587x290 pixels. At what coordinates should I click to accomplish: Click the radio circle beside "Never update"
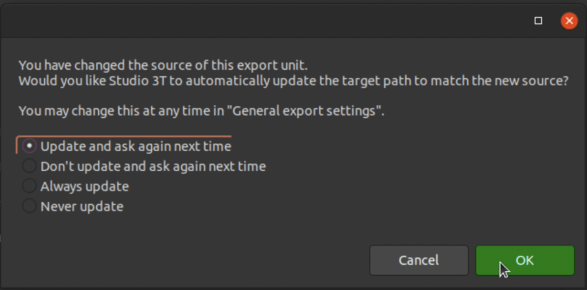pos(29,206)
